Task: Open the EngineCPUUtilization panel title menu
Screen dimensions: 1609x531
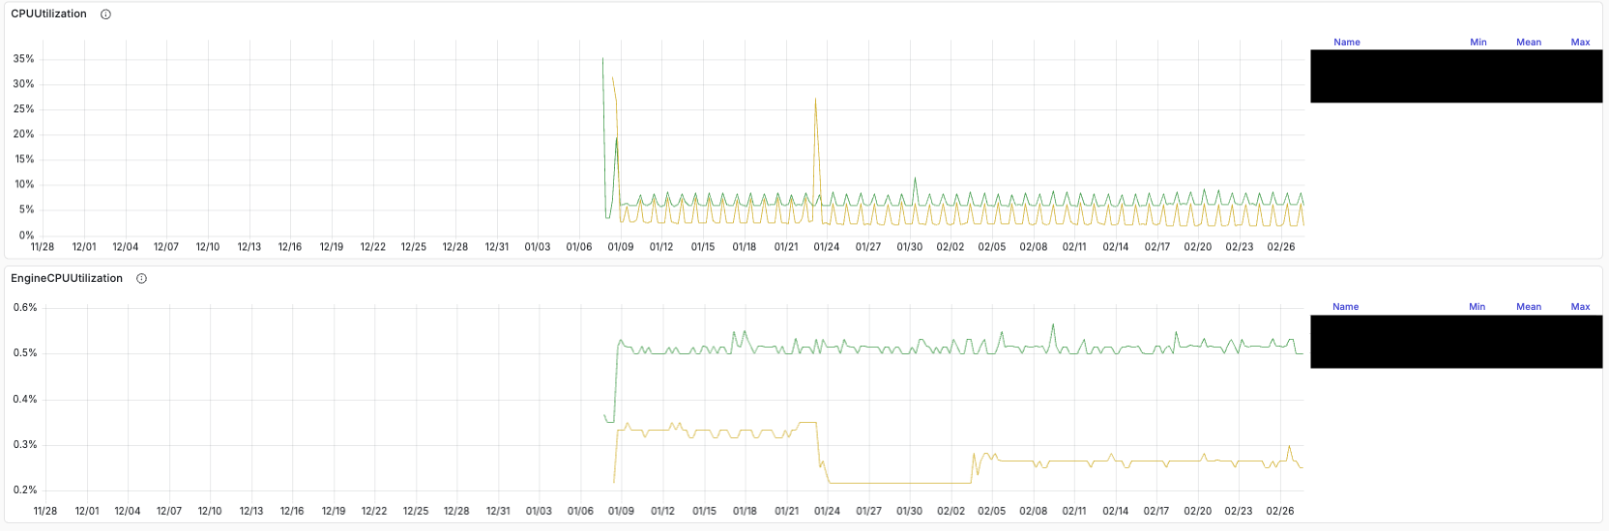Action: [x=67, y=279]
